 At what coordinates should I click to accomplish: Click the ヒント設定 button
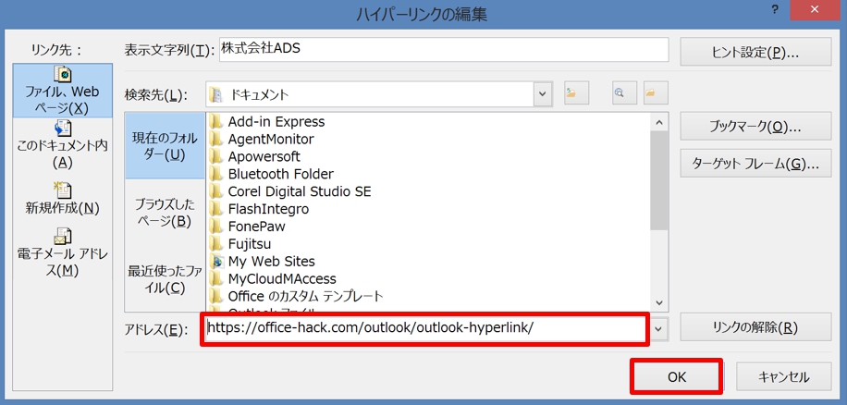(x=755, y=52)
